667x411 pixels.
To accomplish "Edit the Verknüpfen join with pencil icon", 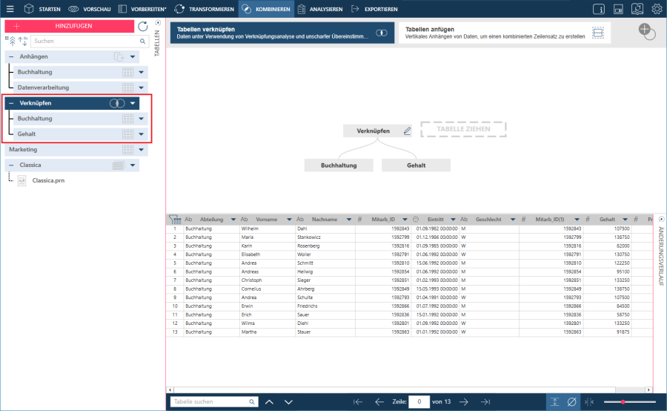I will pyautogui.click(x=407, y=131).
